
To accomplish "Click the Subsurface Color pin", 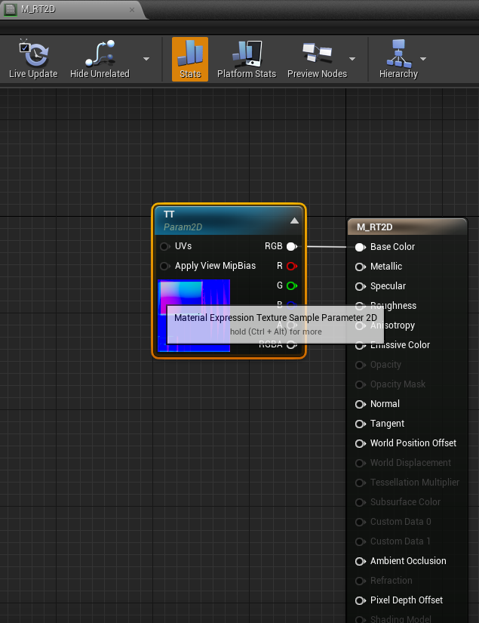I will click(361, 503).
